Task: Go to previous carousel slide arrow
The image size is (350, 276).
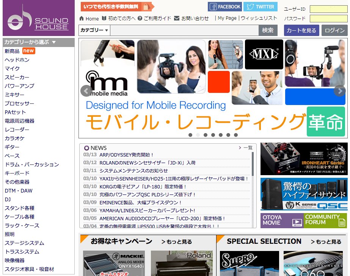Action: click(x=86, y=91)
